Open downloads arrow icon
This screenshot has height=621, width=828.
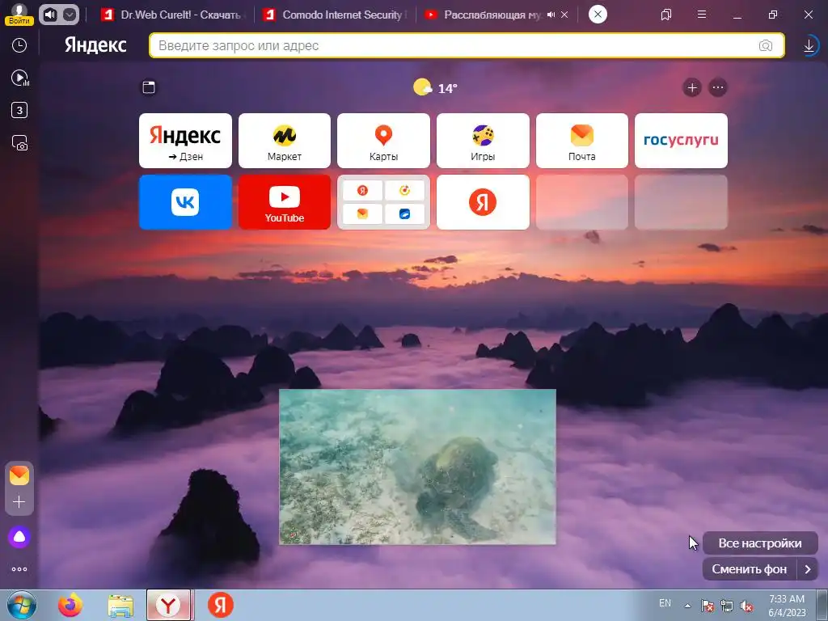tap(809, 45)
